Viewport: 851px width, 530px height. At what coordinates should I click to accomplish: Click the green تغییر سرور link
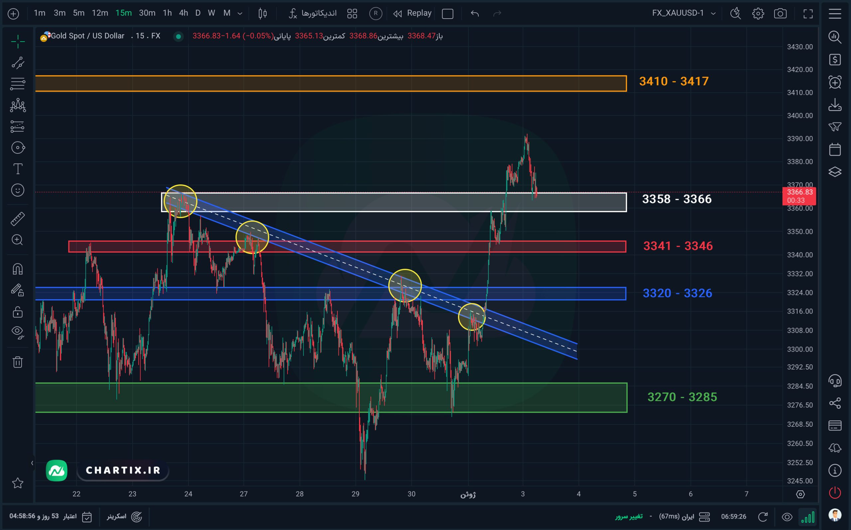coord(629,516)
